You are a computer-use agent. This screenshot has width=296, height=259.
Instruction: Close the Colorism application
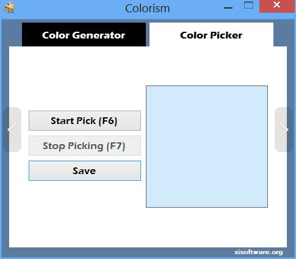point(276,6)
